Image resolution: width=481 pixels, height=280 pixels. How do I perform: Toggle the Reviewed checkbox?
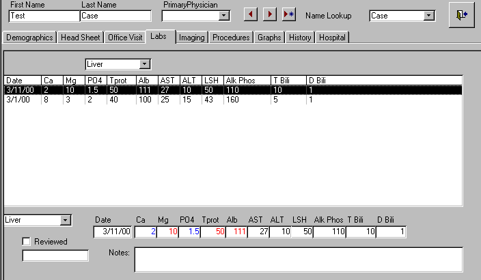[27, 242]
